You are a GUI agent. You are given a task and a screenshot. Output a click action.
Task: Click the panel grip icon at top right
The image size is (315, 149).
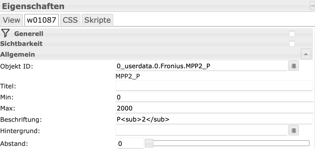(313, 5)
